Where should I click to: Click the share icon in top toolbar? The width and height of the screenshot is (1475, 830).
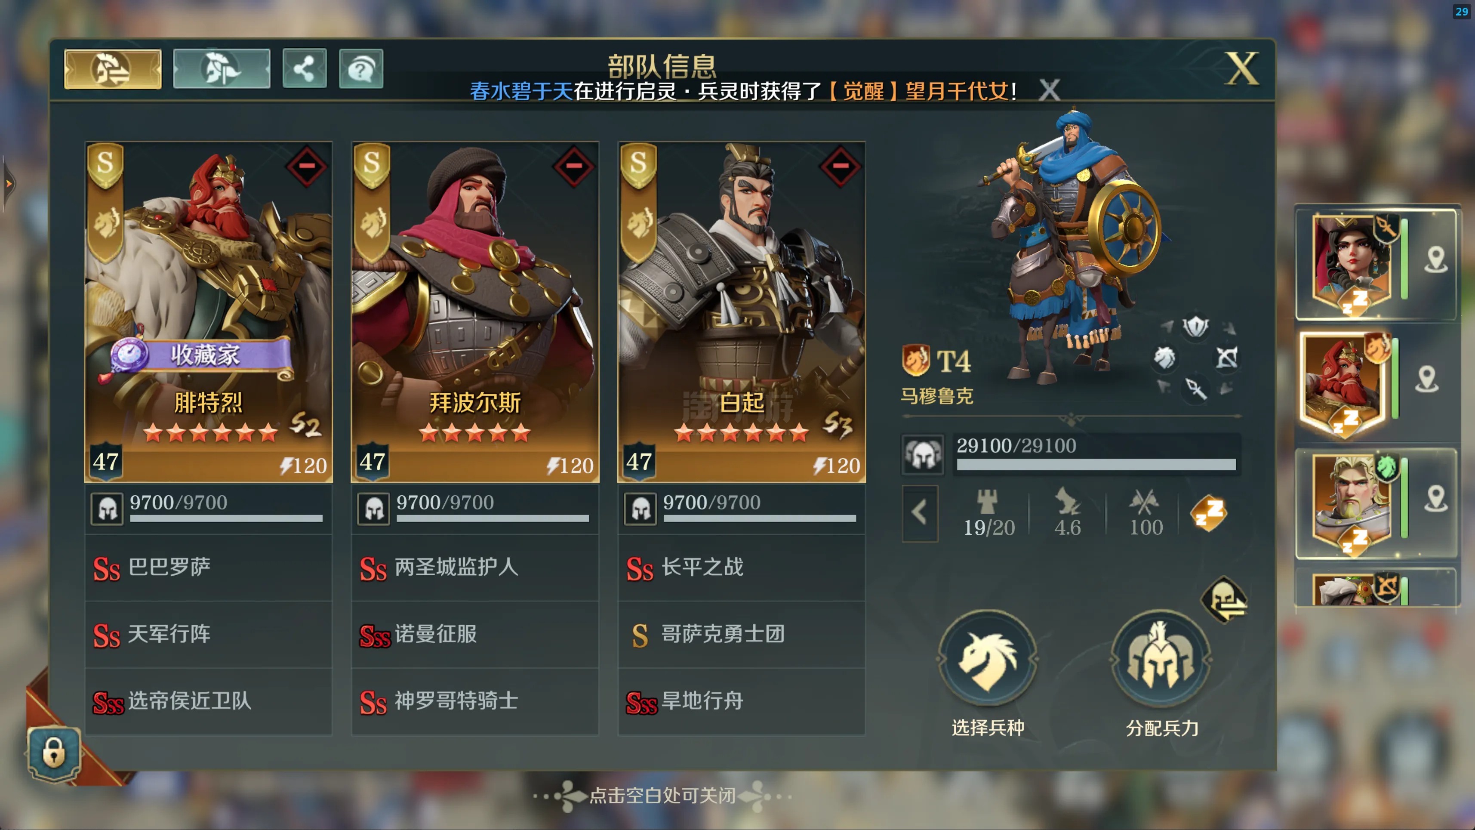(304, 69)
